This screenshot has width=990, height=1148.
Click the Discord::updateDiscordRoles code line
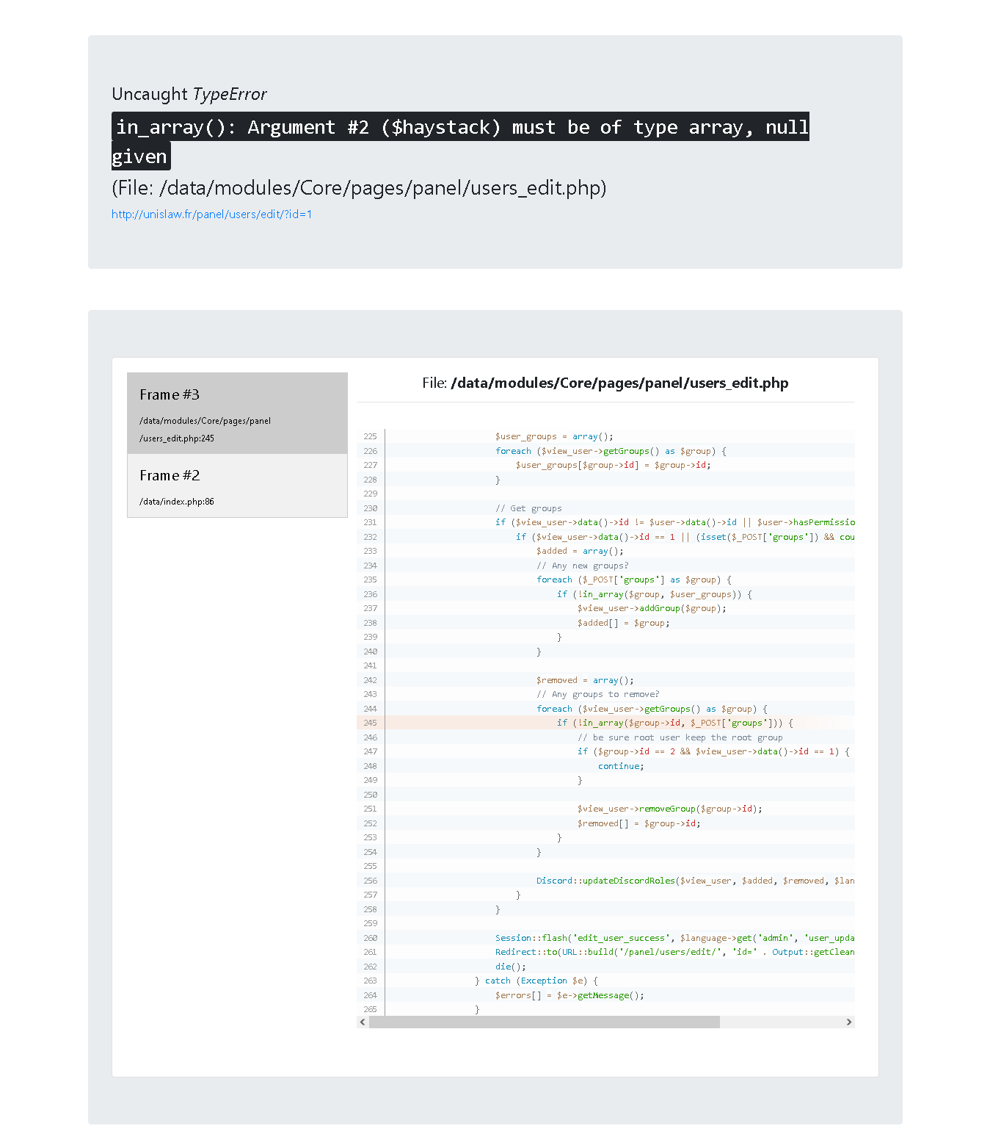pos(690,881)
